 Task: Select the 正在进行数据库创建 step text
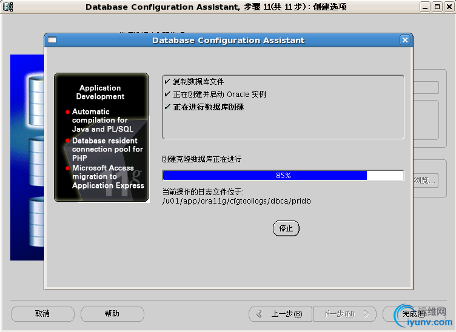[x=209, y=107]
